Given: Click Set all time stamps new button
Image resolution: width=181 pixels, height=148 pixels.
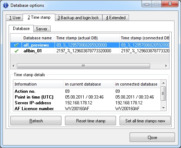Looking at the screenshot, I should [x=145, y=121].
